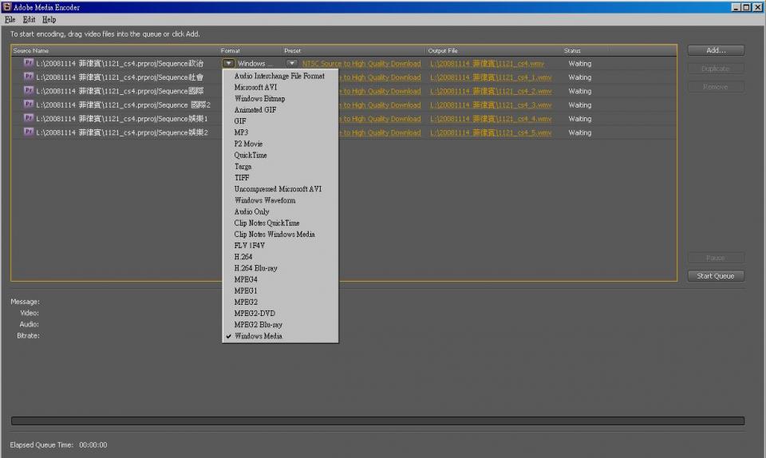This screenshot has height=458, width=766.
Task: Open the Help menu
Action: (49, 19)
